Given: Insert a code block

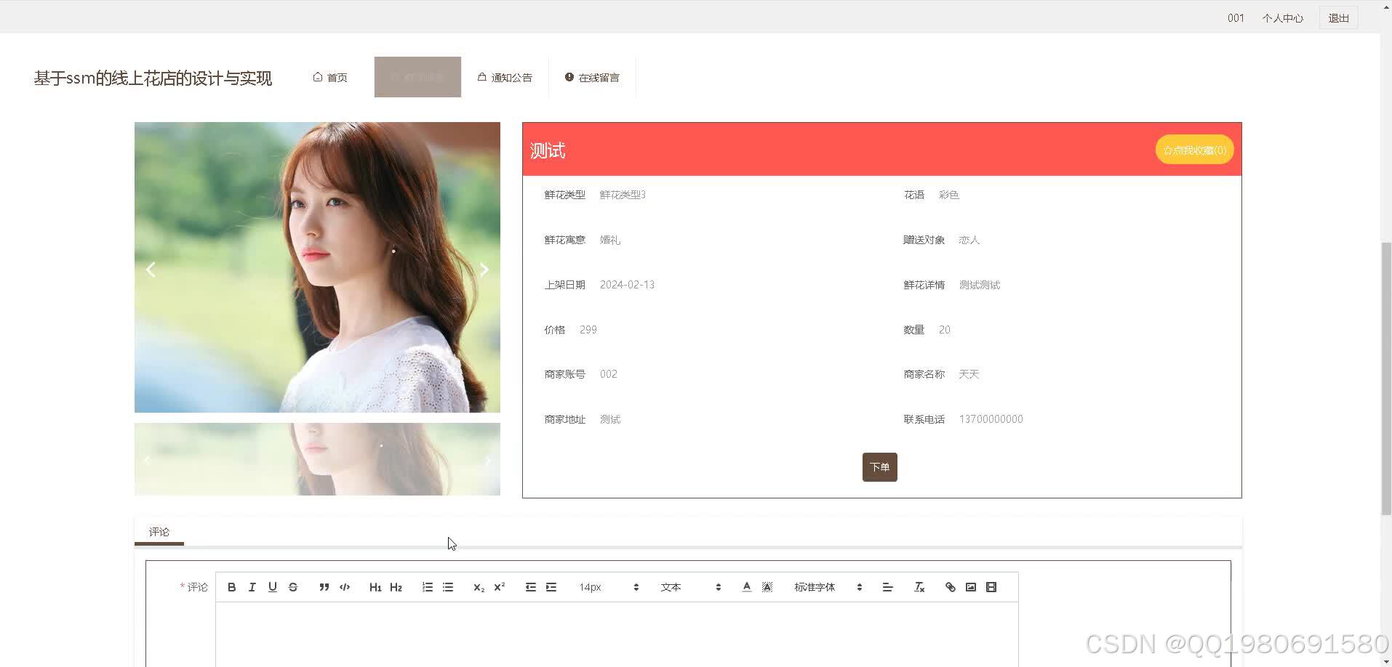Looking at the screenshot, I should (344, 586).
